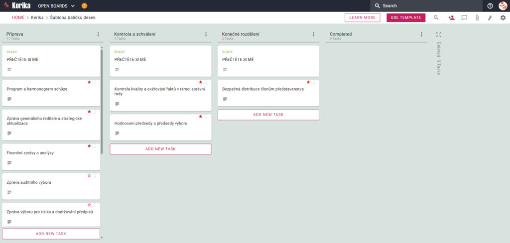Toggle star on Zpráva auditního výboru
The image size is (510, 243).
(x=89, y=176)
